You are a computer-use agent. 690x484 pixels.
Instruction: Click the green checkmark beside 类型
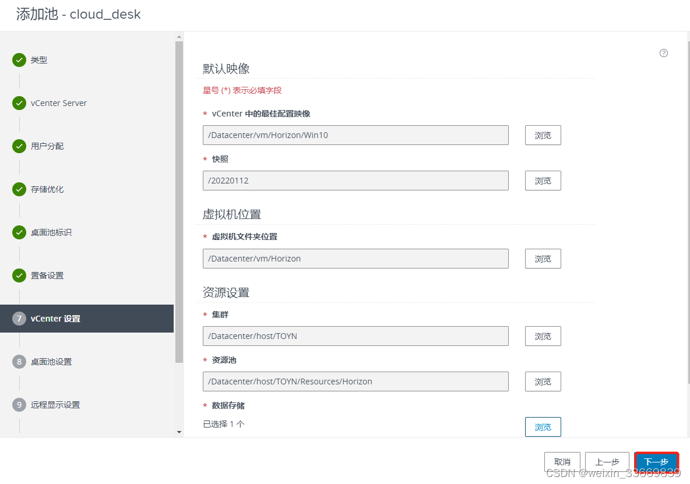[x=19, y=60]
